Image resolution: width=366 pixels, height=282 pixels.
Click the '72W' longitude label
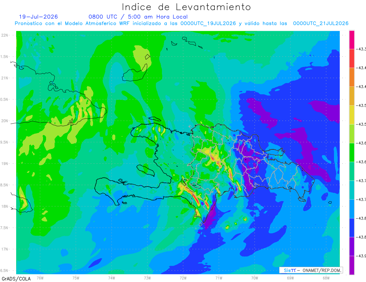coord(183,278)
